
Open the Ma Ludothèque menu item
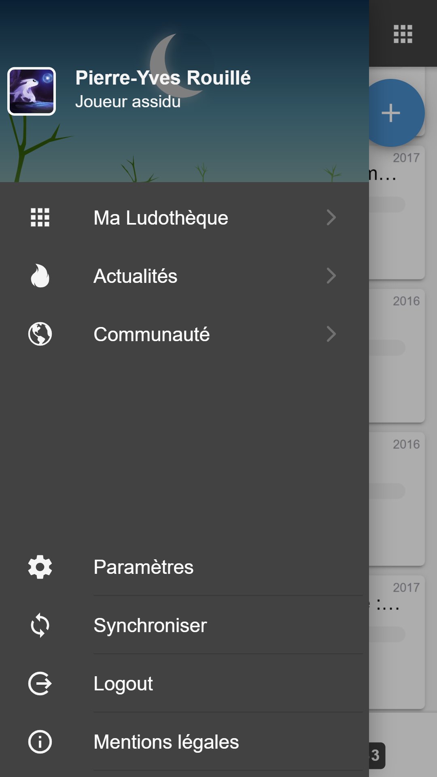tap(161, 218)
